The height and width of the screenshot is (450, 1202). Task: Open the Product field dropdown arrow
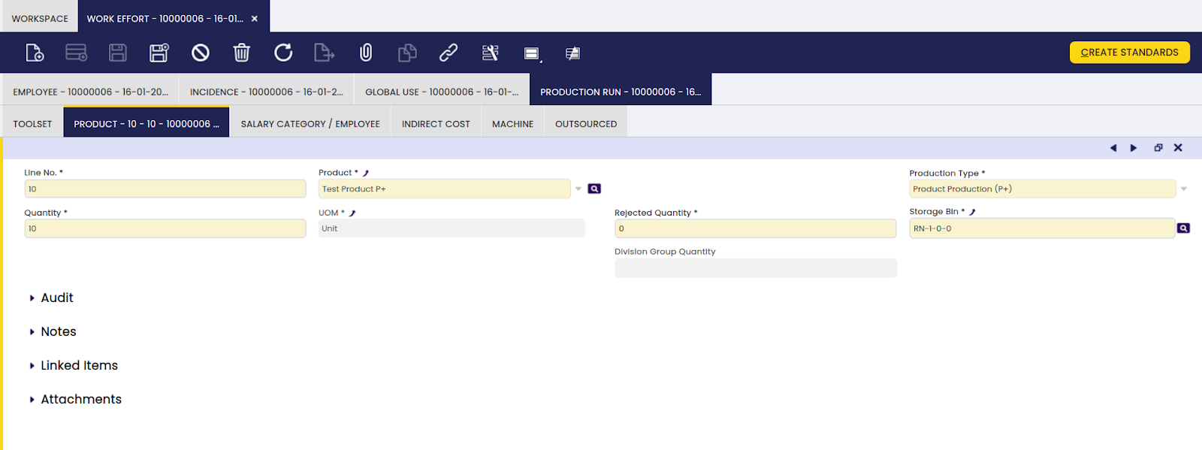(x=578, y=189)
